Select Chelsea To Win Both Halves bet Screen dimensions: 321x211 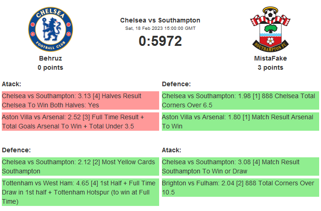(x=80, y=100)
